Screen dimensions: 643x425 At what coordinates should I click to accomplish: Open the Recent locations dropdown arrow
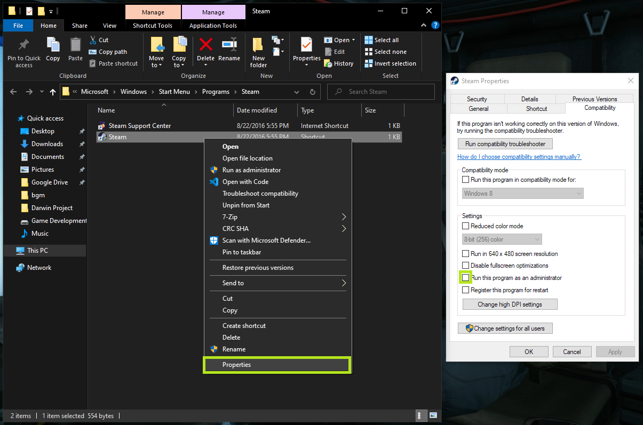(x=42, y=92)
